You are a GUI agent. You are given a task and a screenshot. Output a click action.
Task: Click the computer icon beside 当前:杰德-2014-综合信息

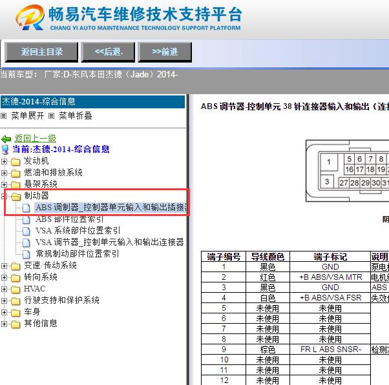[5, 150]
